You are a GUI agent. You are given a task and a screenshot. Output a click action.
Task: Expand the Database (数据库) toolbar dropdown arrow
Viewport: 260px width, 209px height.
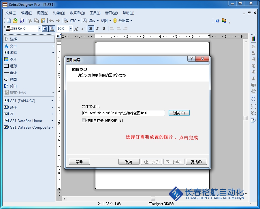coord(131,21)
